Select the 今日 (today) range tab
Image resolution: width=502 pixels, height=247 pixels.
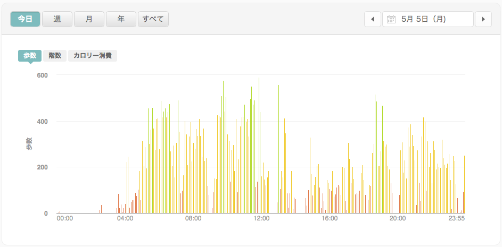[x=25, y=19]
